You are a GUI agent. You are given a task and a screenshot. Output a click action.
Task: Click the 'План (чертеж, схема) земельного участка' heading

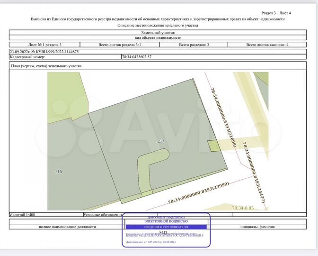[46, 66]
